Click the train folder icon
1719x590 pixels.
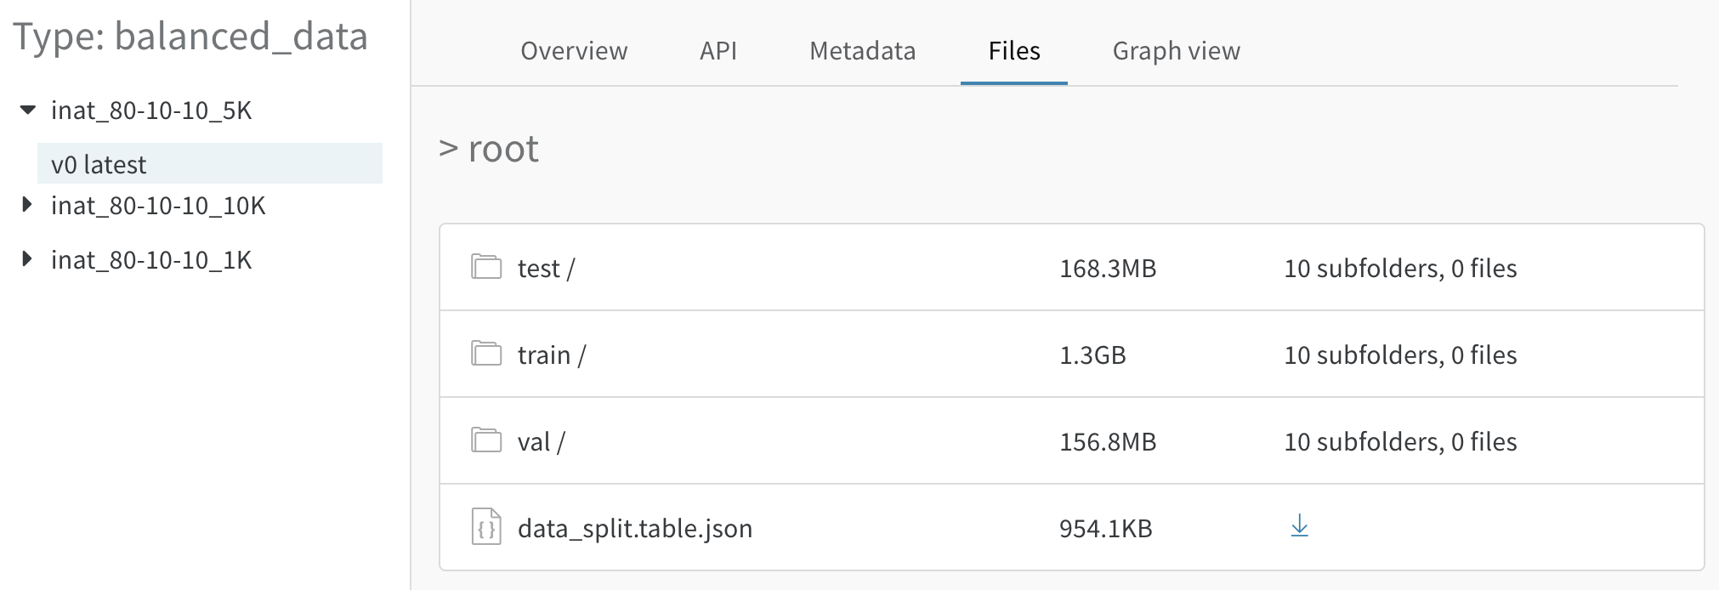coord(486,354)
